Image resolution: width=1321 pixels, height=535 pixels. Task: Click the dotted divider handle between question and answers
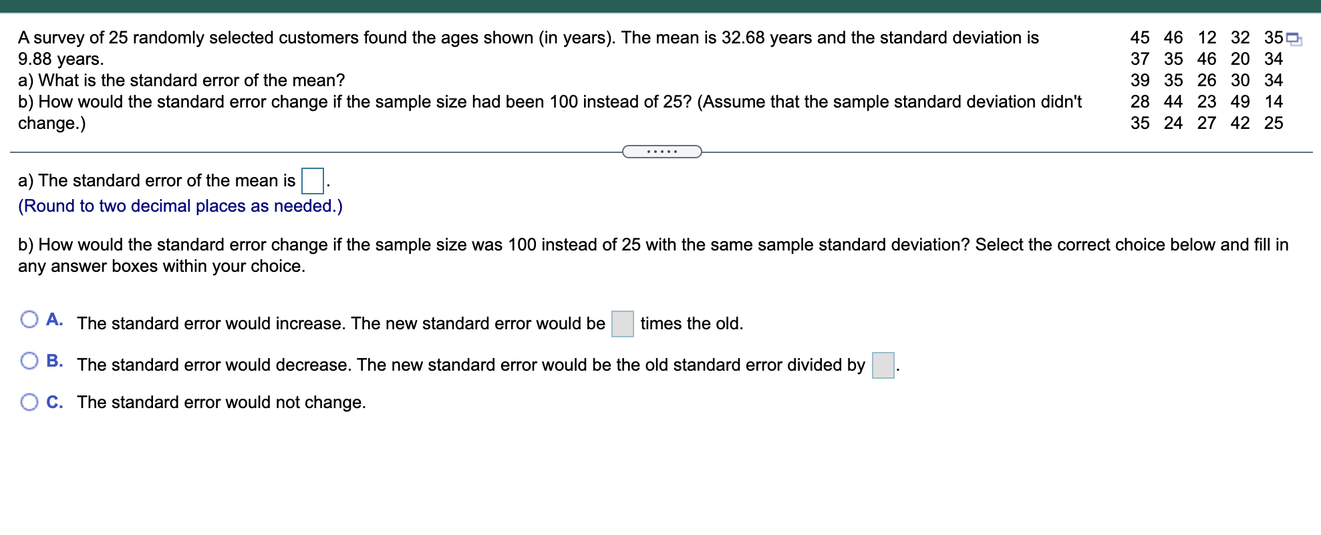pyautogui.click(x=662, y=152)
